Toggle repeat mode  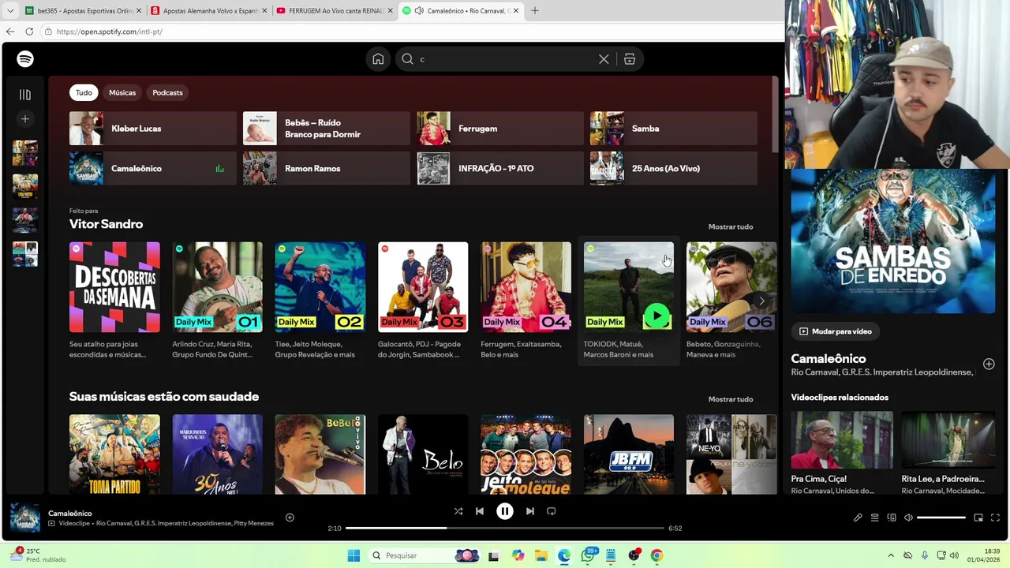(552, 511)
